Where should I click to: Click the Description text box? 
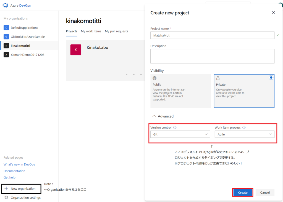[212, 56]
